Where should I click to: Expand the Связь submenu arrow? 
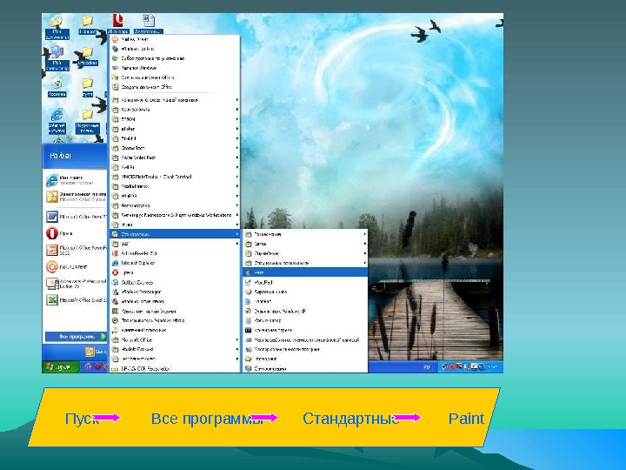click(365, 244)
